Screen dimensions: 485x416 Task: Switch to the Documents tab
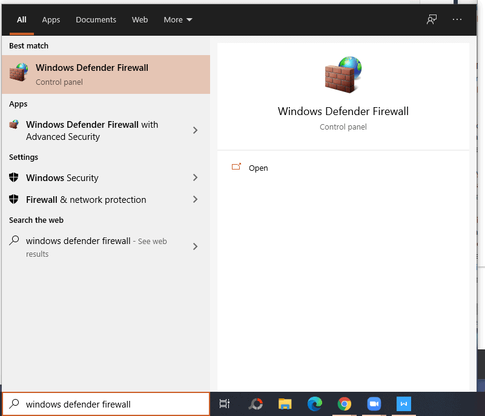(96, 20)
